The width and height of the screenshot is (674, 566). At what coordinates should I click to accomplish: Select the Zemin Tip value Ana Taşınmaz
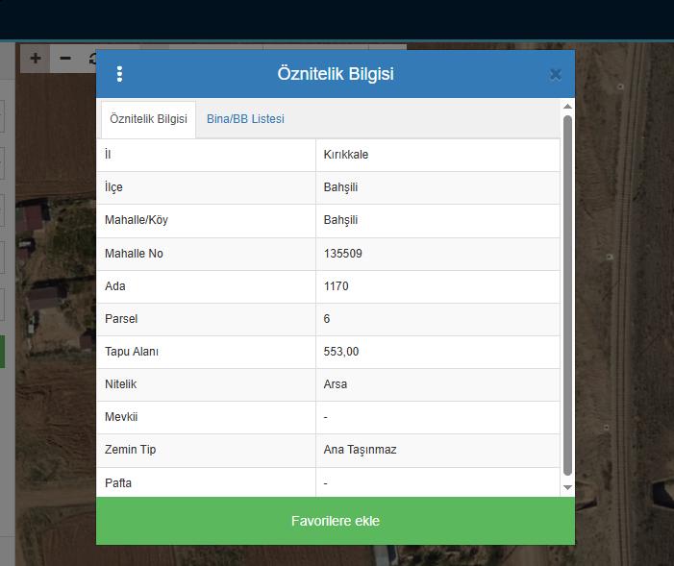361,450
